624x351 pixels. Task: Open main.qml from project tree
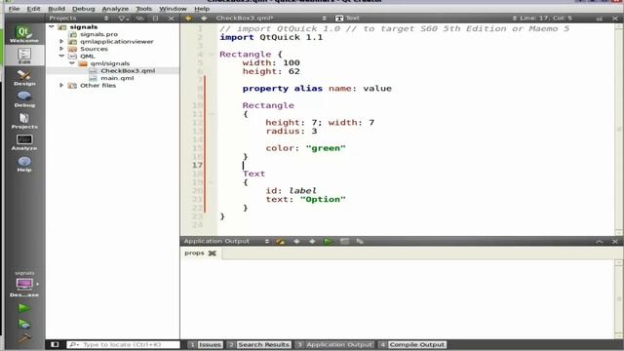click(117, 78)
